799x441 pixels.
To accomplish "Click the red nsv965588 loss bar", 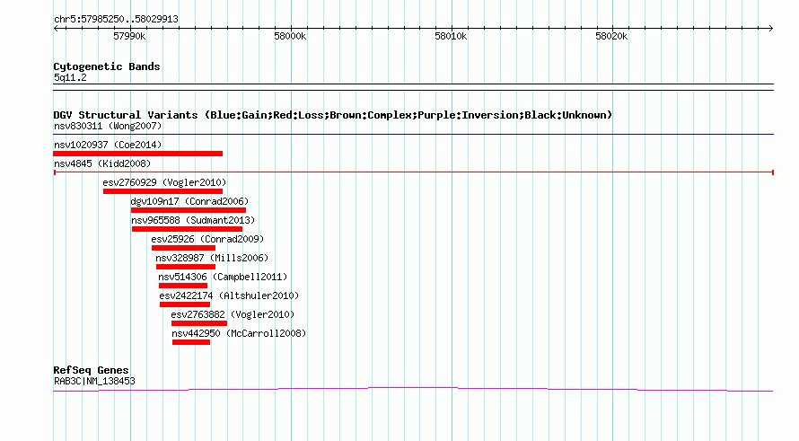I will tap(187, 229).
